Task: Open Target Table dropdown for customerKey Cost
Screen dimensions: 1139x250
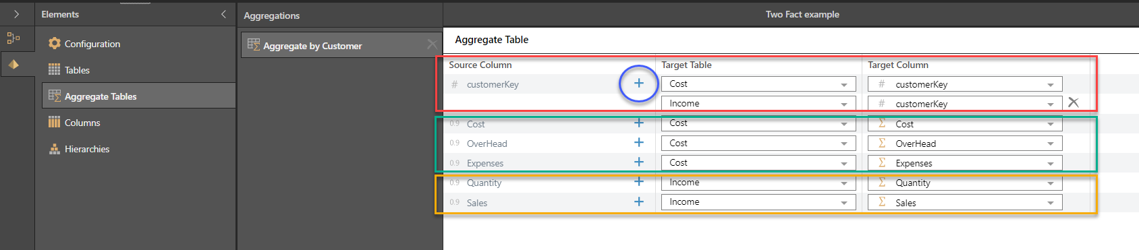Action: click(x=758, y=84)
